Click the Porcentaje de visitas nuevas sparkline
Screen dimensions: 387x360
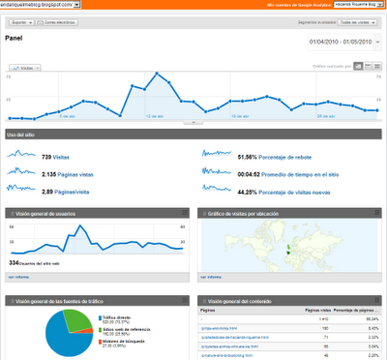(x=217, y=188)
